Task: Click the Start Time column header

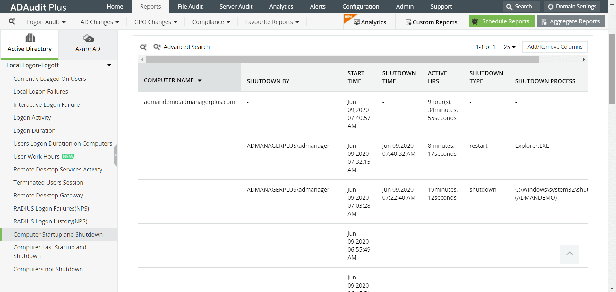Action: (356, 77)
